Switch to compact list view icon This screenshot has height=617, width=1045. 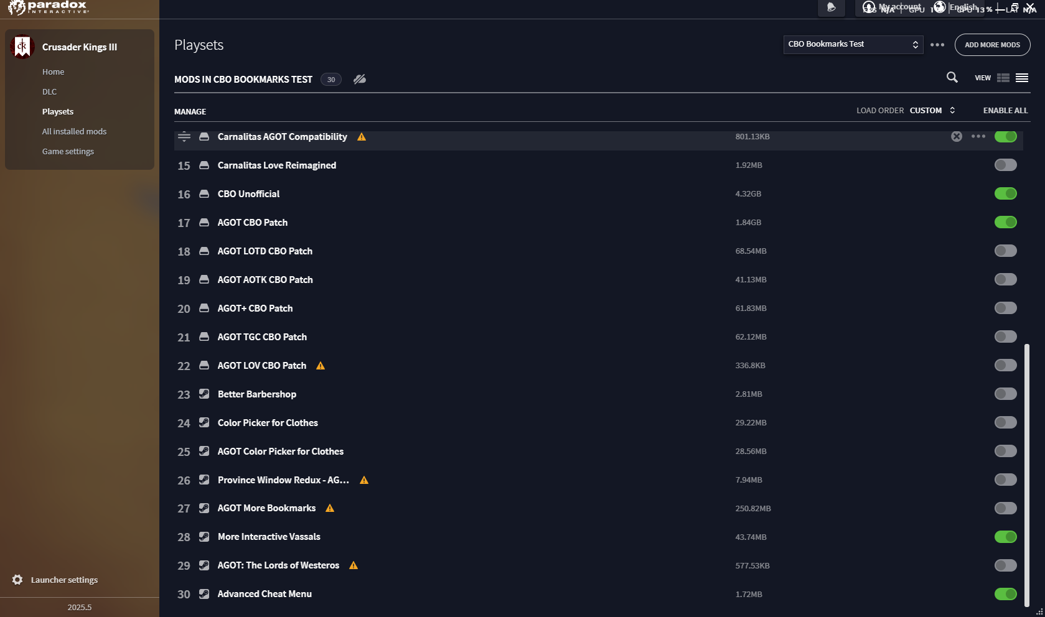(x=1022, y=78)
